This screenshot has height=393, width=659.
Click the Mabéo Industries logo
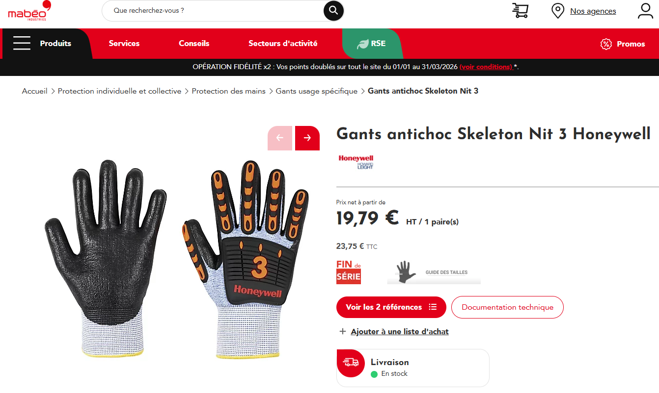29,11
